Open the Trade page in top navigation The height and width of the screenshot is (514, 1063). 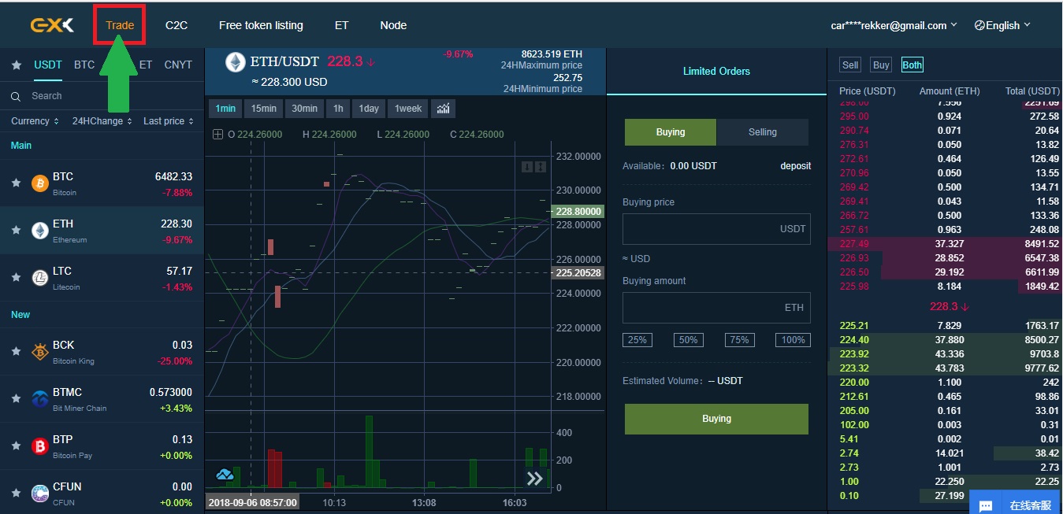point(120,25)
